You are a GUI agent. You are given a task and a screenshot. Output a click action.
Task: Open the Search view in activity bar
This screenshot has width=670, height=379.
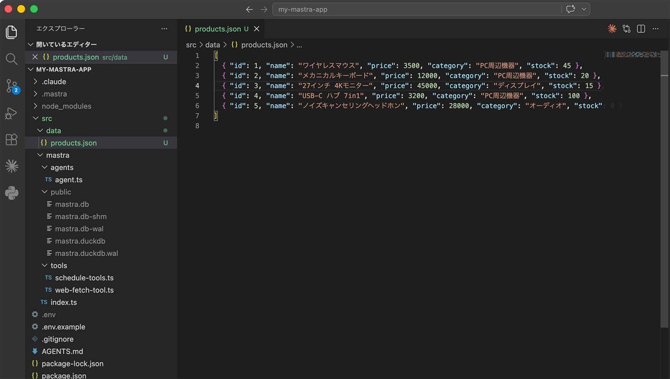point(12,59)
